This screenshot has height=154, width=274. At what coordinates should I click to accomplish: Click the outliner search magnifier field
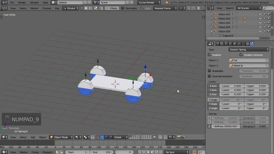(268, 8)
